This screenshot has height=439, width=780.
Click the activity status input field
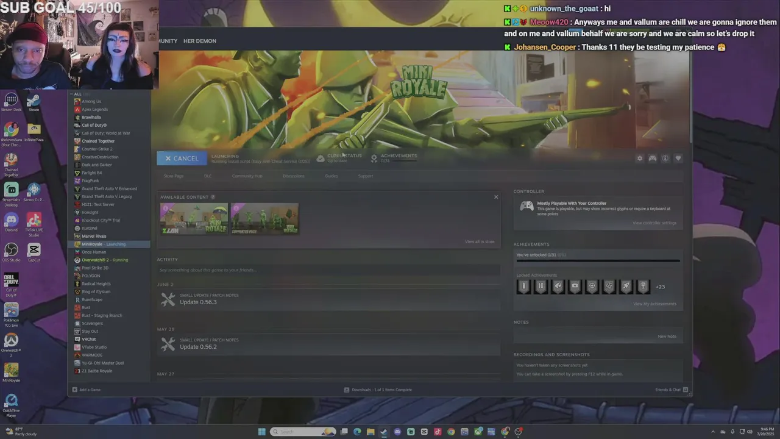(x=328, y=270)
